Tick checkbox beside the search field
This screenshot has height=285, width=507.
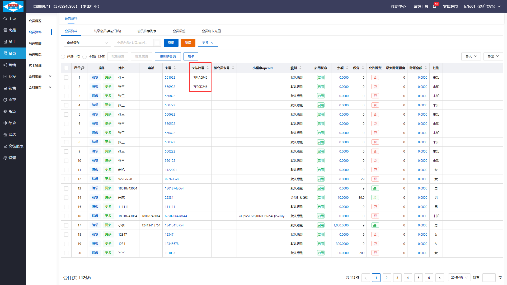157,43
